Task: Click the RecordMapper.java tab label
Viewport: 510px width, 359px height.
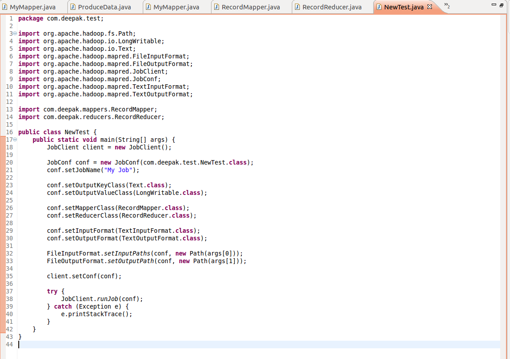Action: 250,7
